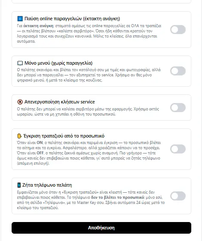Turn on the Μόνο μενού toggle
The height and width of the screenshot is (241, 202).
pyautogui.click(x=178, y=71)
